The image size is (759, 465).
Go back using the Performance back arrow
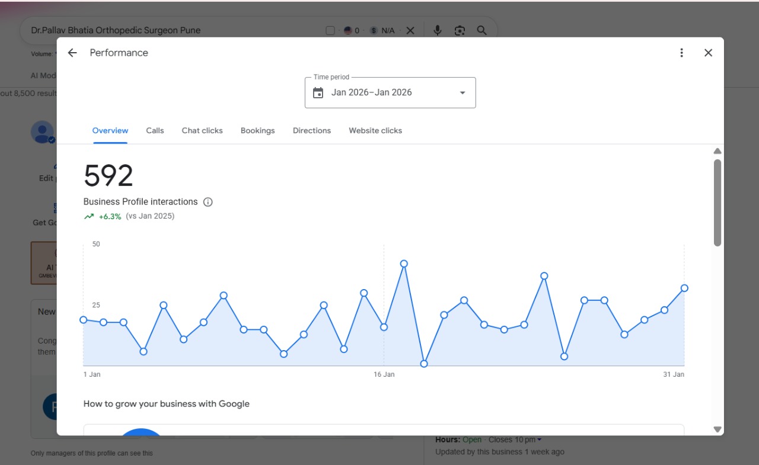[x=72, y=53]
